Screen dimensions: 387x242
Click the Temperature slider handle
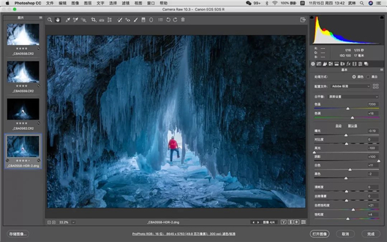348,108
